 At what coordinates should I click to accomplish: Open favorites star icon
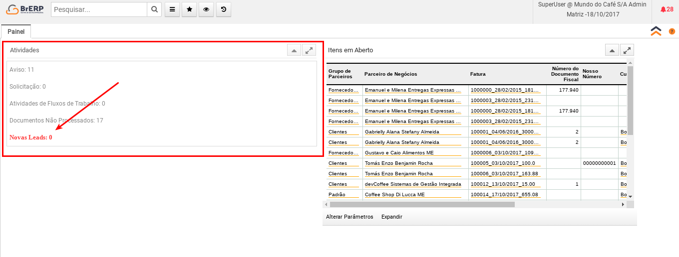pos(189,9)
